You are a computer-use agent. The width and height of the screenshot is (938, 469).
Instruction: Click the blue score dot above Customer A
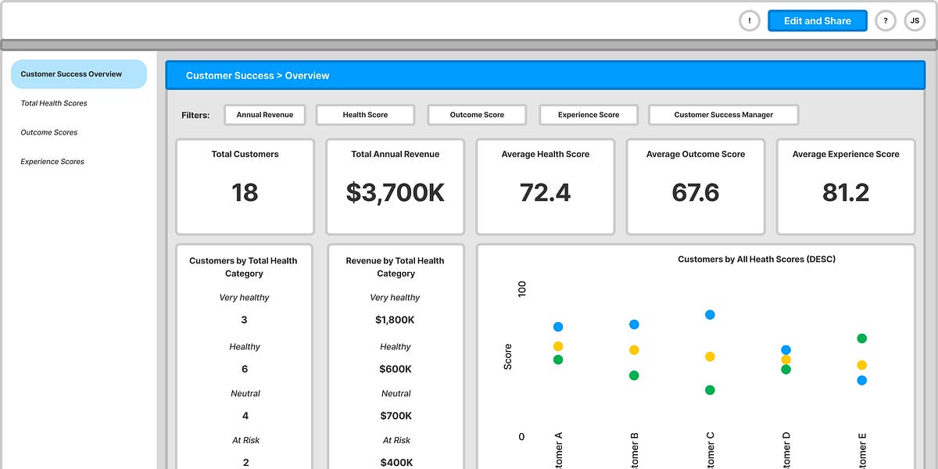coord(558,326)
